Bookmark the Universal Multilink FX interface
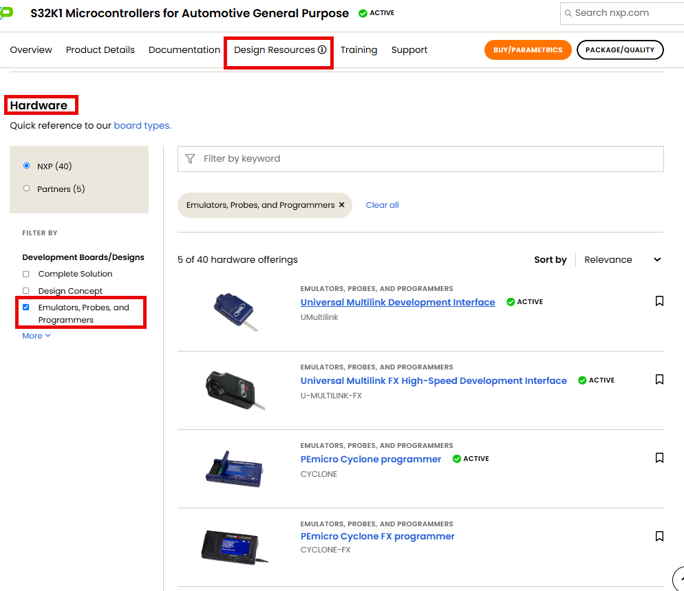 (659, 379)
